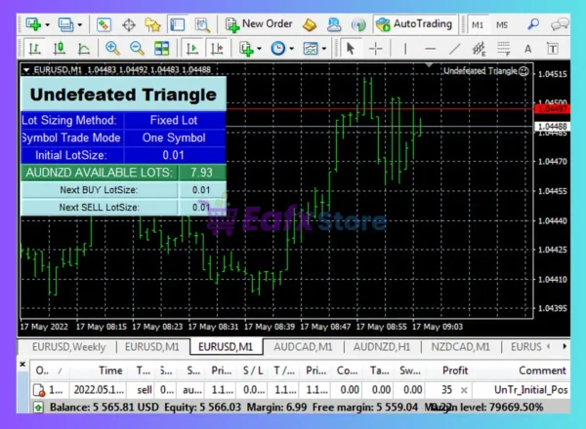
Task: Click the chart shift triangle marker above the chart
Action: [x=430, y=65]
